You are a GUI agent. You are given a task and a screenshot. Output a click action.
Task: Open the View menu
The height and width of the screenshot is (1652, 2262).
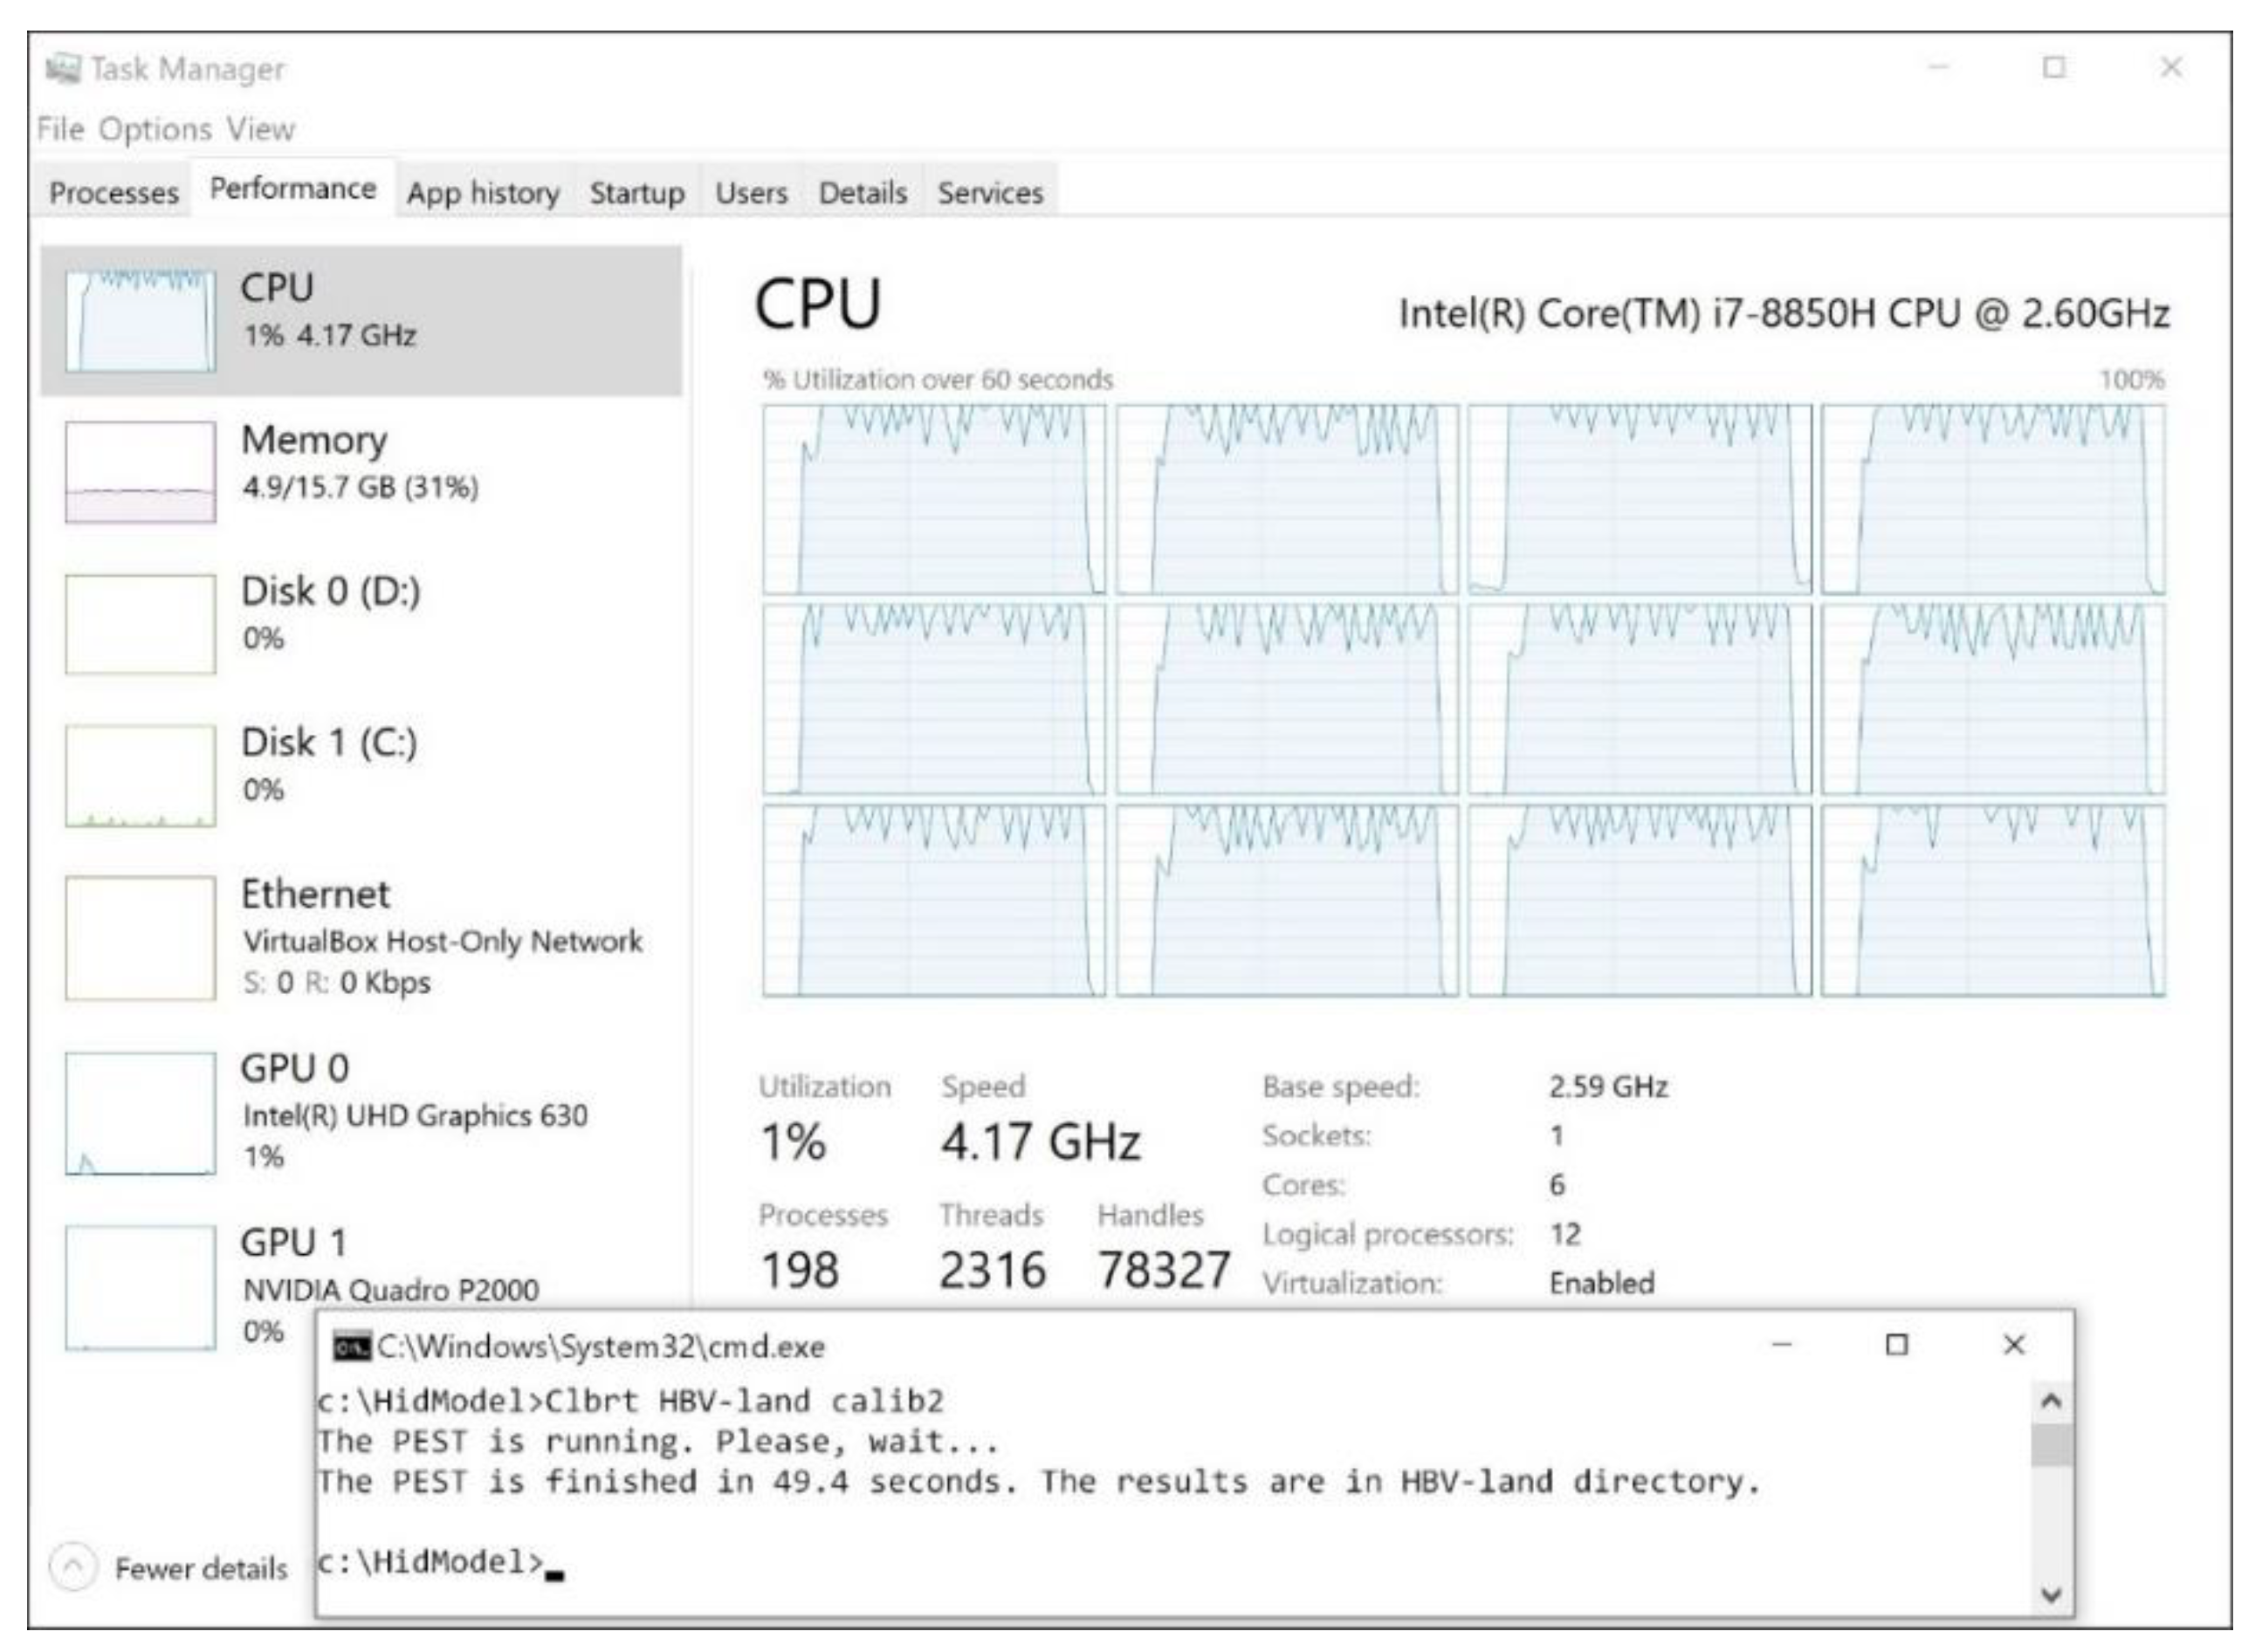click(x=259, y=130)
